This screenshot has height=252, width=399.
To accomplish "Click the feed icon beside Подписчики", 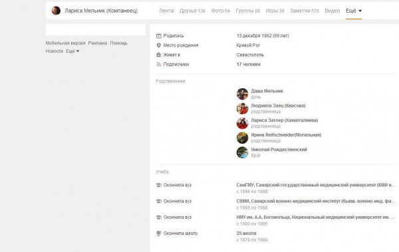I will [x=158, y=64].
